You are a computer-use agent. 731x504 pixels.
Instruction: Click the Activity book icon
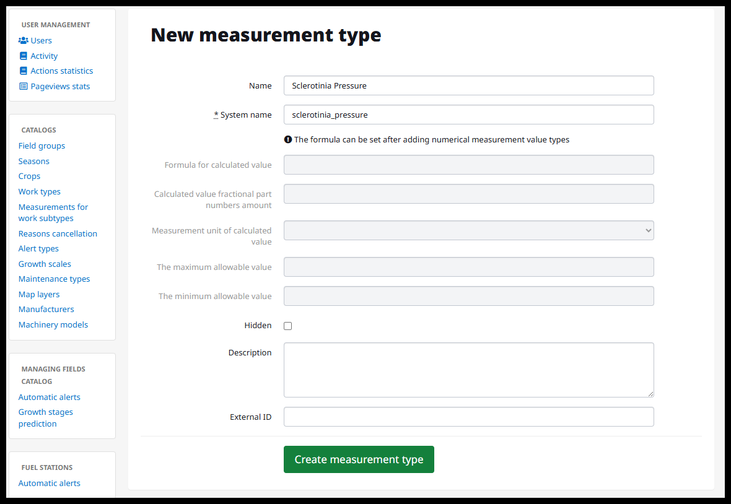(23, 56)
